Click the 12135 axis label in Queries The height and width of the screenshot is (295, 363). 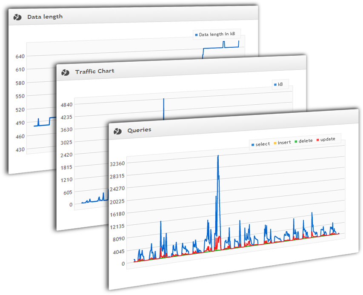(117, 227)
